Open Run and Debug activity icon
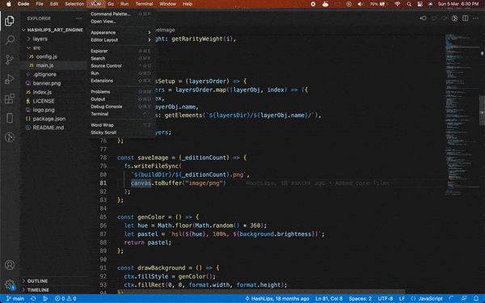The image size is (485, 303). pyautogui.click(x=10, y=79)
